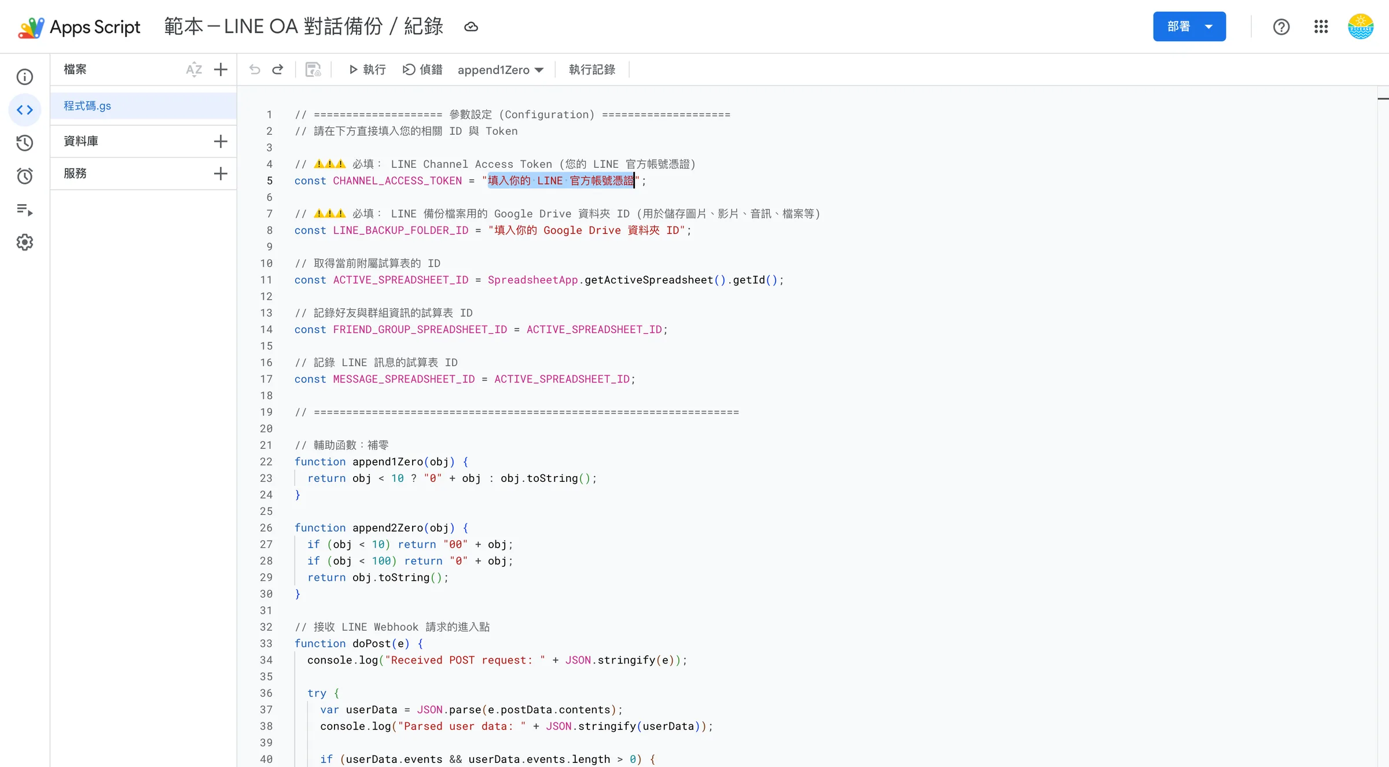
Task: Open the append1Zero function dropdown
Action: coord(500,69)
